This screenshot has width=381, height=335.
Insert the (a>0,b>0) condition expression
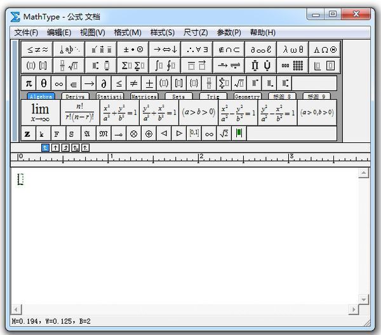coord(317,113)
